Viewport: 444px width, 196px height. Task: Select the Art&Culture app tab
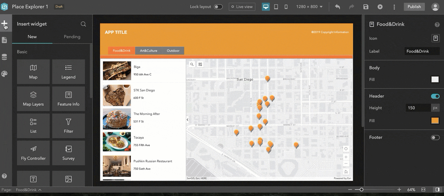[149, 51]
